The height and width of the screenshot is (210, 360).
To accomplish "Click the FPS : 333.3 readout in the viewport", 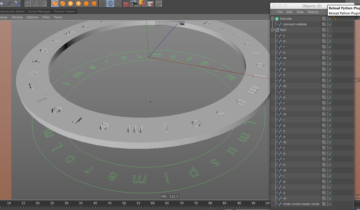I will click(170, 197).
